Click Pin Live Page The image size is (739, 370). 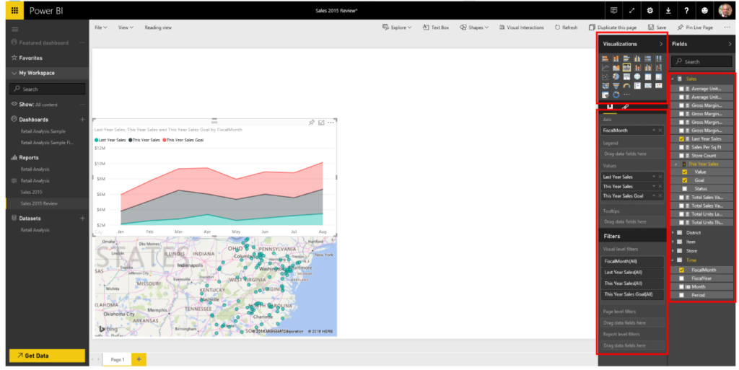[x=695, y=27]
